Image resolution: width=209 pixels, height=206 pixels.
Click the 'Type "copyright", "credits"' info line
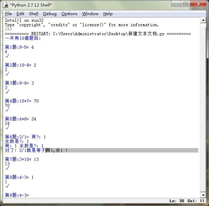click(x=82, y=25)
